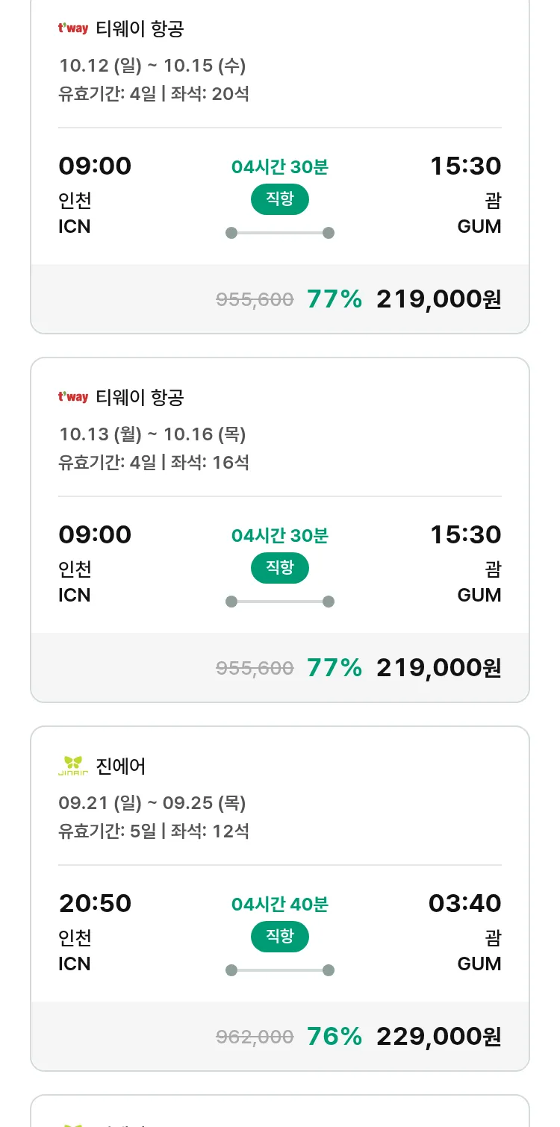Click the struck-through 962,000 original price
Viewport: 560px width, 1127px height.
pos(255,1037)
